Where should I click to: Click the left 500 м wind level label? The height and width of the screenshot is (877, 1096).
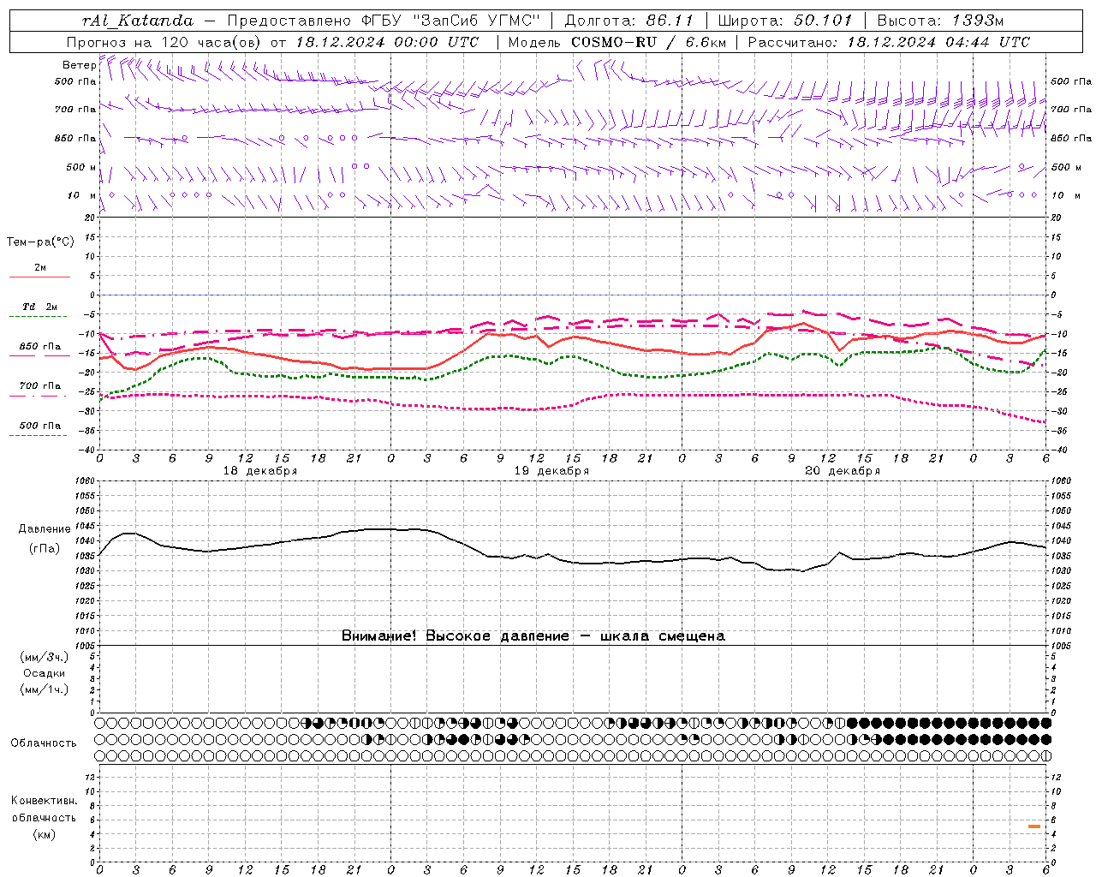coord(81,167)
